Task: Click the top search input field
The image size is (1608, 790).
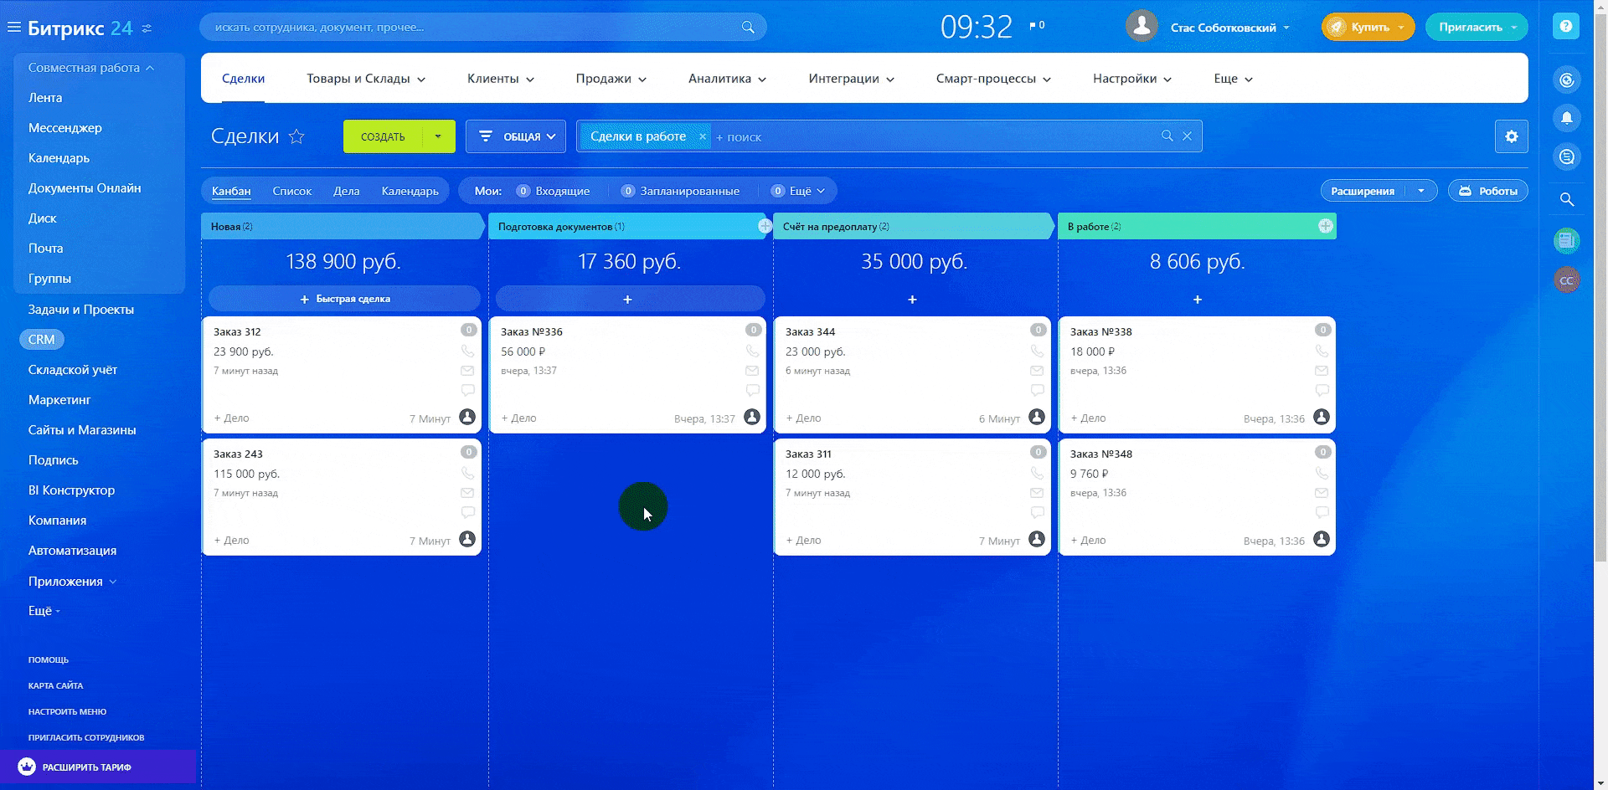Action: coord(473,27)
